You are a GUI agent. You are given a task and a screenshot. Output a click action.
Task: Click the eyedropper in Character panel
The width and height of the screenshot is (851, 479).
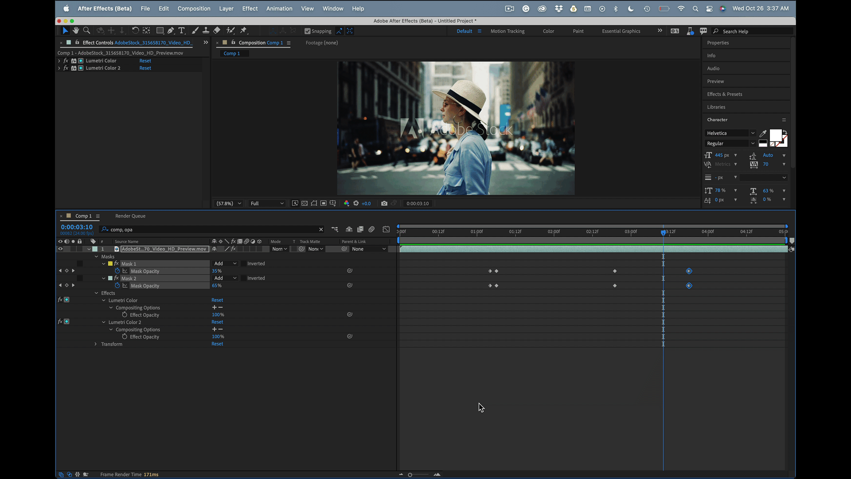[763, 133]
